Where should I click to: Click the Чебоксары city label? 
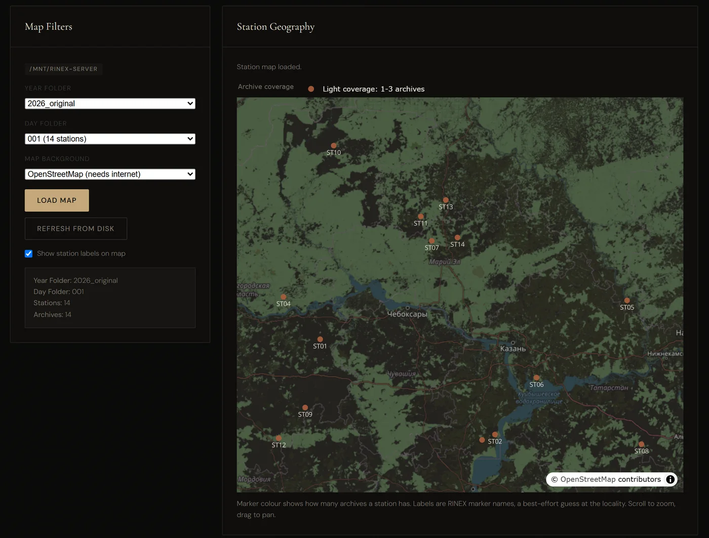pos(407,314)
